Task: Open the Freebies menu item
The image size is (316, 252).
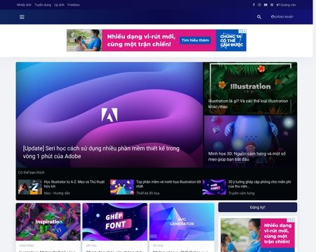Action: (x=73, y=5)
